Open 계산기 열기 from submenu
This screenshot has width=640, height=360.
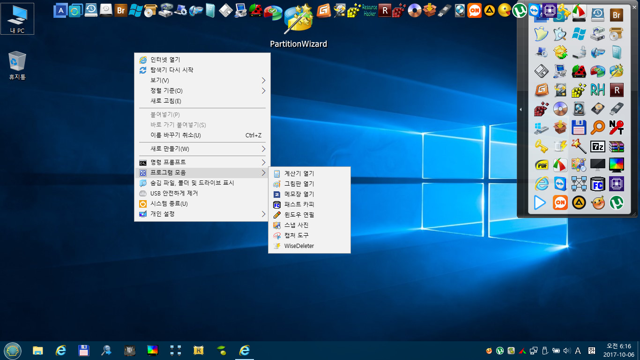point(309,173)
